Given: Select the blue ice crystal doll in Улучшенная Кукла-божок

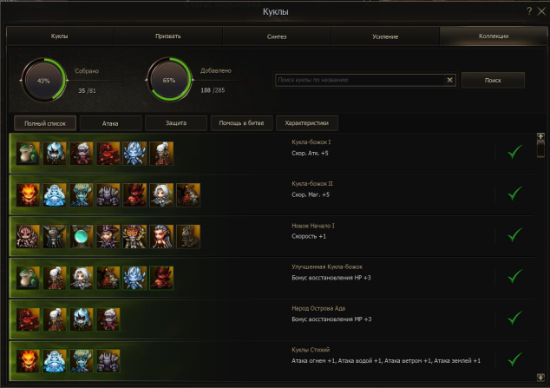Looking at the screenshot, I should 134,278.
